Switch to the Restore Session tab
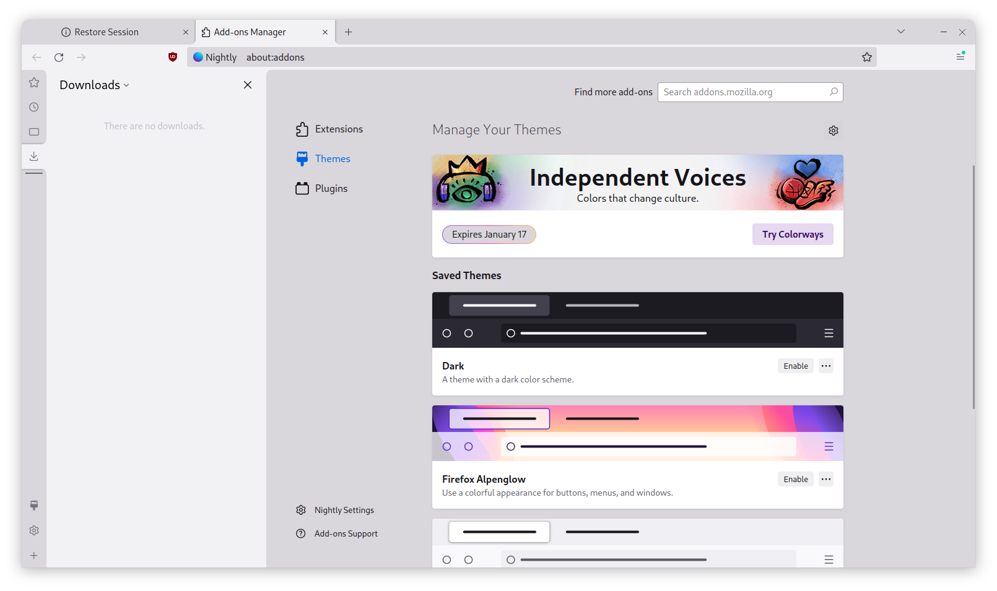The image size is (997, 591). 124,32
